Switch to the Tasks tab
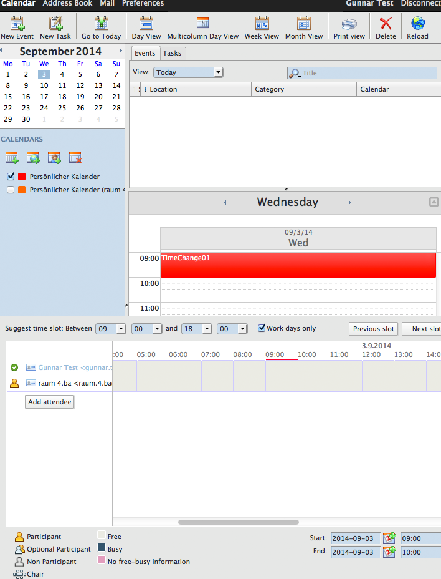This screenshot has height=579, width=441. [172, 54]
